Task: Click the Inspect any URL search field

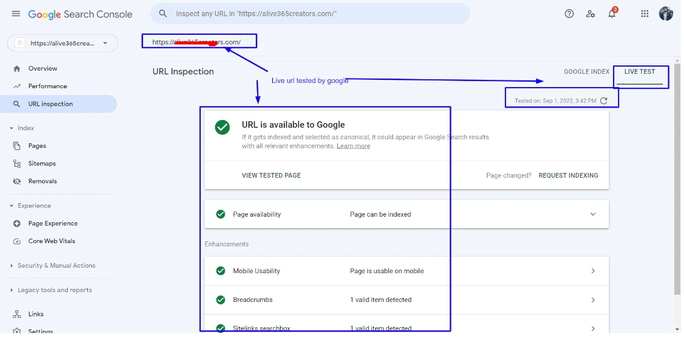Action: pos(310,14)
